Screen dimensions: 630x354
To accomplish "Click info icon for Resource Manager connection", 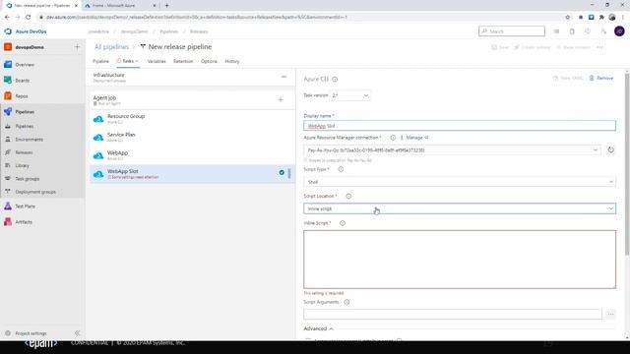I will pos(393,138).
